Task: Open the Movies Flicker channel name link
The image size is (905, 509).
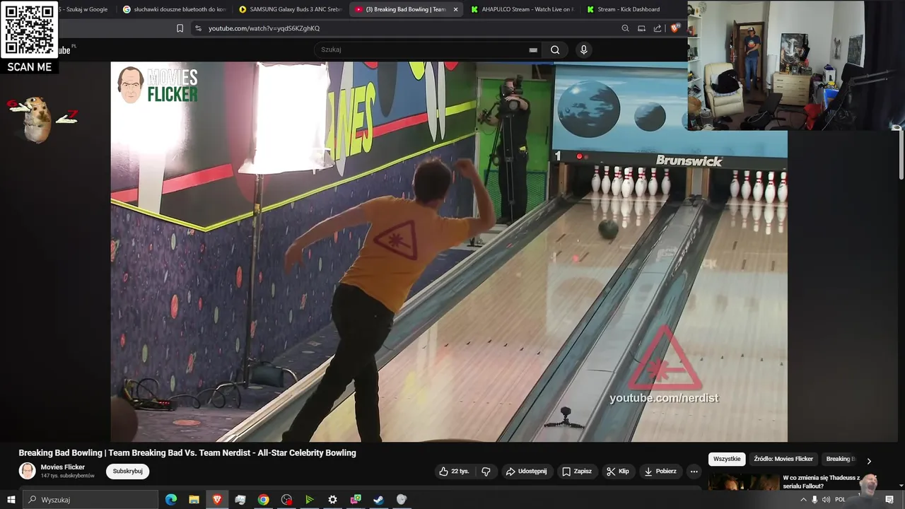Action: 63,467
